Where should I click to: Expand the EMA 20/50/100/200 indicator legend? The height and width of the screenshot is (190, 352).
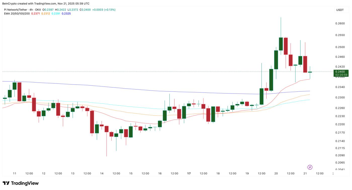17,14
